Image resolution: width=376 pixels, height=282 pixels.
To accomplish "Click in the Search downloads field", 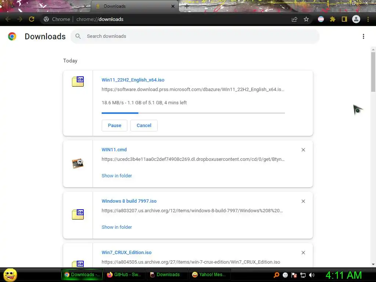I will click(195, 36).
